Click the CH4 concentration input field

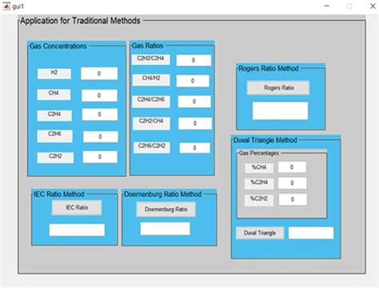point(99,95)
